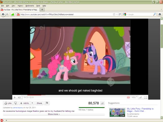Open the 480p video quality menu
Screen dimensions: 163x122
(134, 97)
